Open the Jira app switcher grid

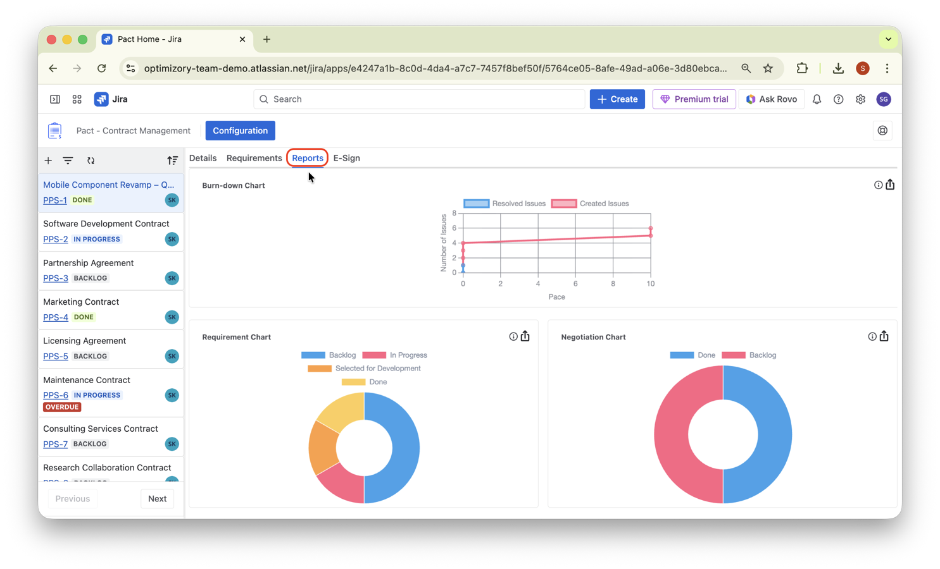click(x=77, y=99)
